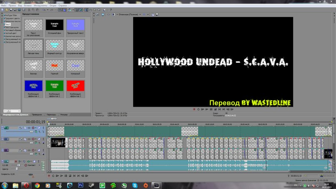Click the external monitor preview icon

(103, 15)
